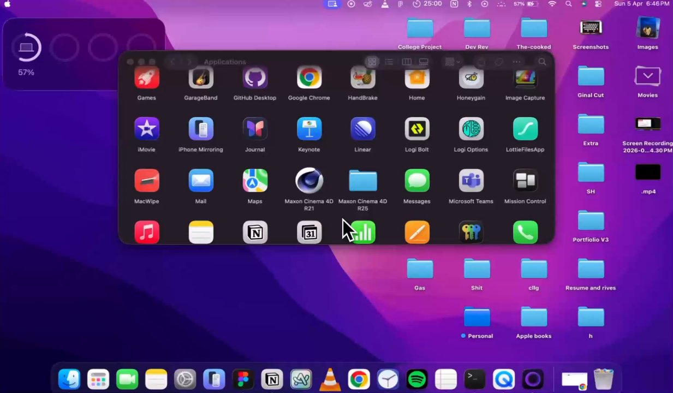Click the date and time in menu bar
This screenshot has width=673, height=393.
641,4
